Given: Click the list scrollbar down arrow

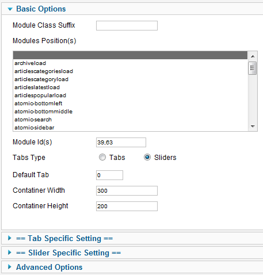Looking at the screenshot, I should coord(253,127).
